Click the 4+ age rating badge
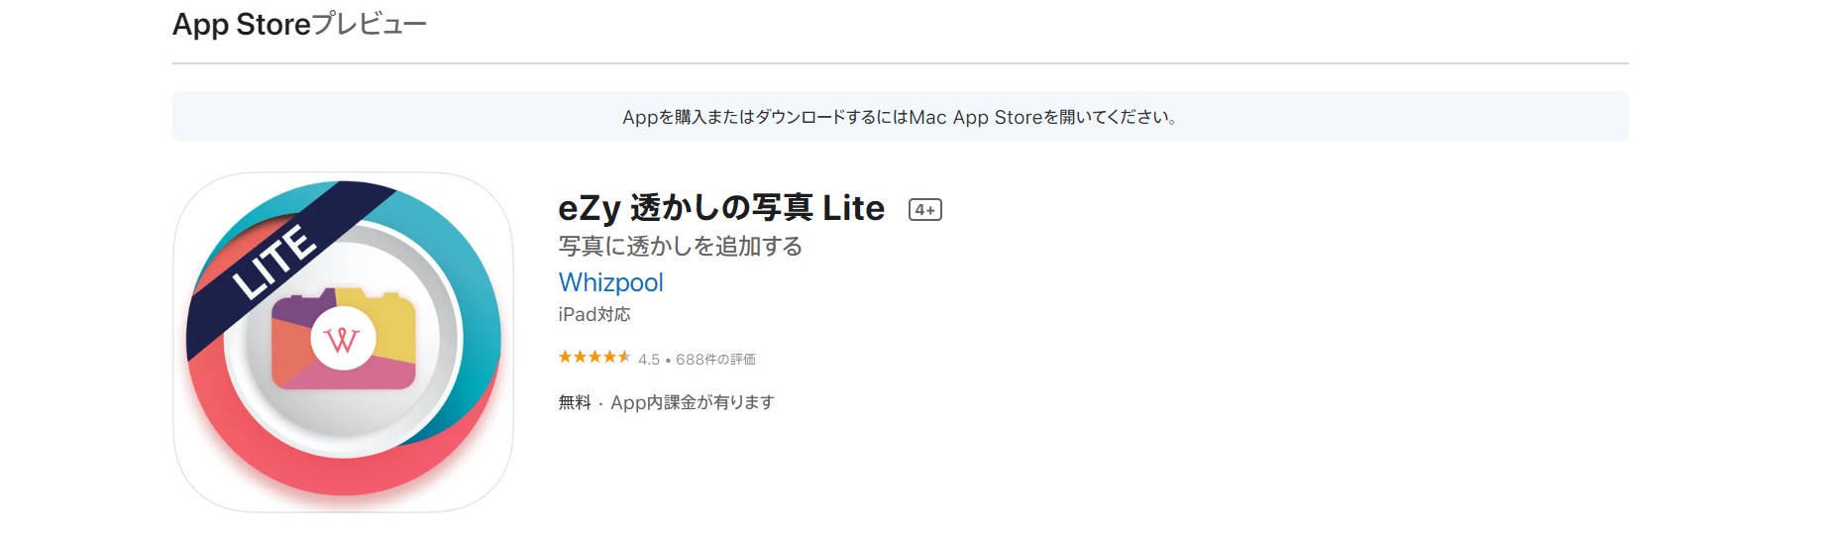Image resolution: width=1832 pixels, height=538 pixels. tap(924, 210)
